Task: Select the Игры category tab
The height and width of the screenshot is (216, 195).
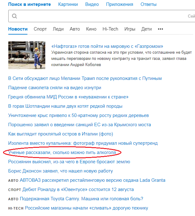Action: click(130, 29)
